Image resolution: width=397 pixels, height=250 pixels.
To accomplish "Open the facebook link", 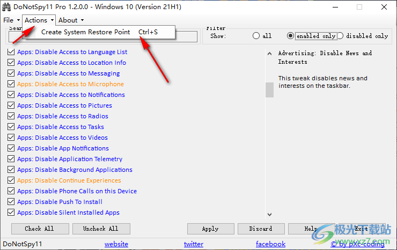I will pos(271,244).
